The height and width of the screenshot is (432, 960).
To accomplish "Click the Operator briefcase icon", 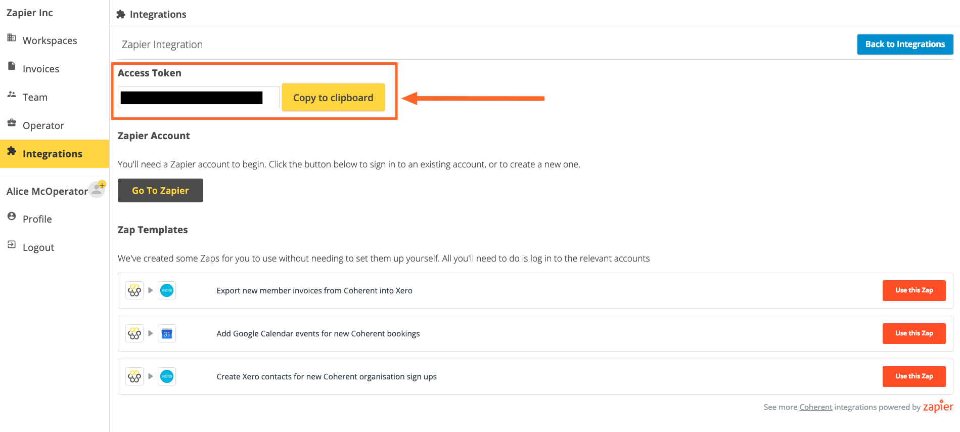I will 12,123.
